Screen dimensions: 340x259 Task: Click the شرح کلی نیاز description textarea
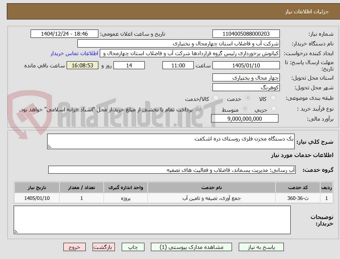(x=171, y=142)
